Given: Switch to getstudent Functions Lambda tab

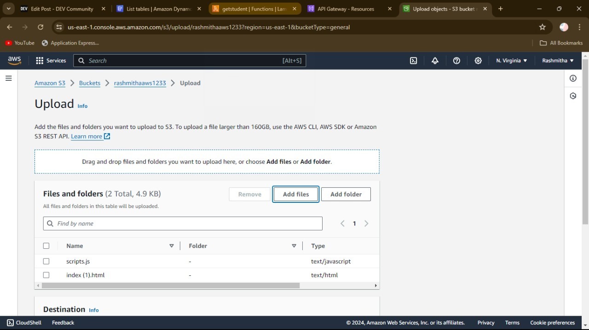Looking at the screenshot, I should [x=254, y=9].
